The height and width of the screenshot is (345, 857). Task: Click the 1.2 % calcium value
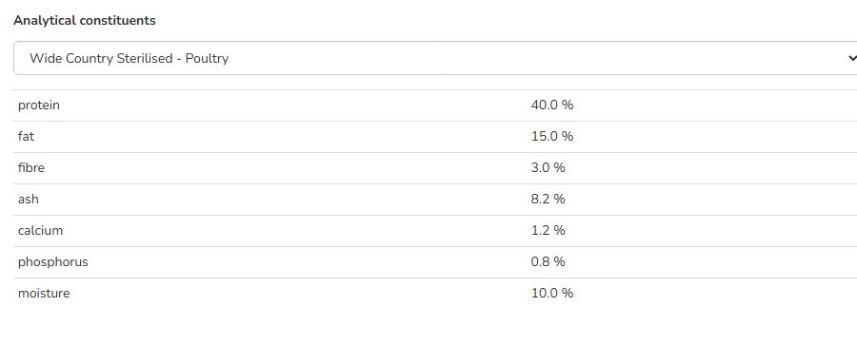point(548,230)
